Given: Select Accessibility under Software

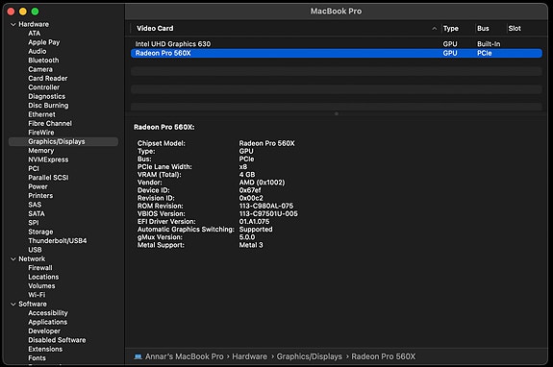Looking at the screenshot, I should click(x=48, y=313).
